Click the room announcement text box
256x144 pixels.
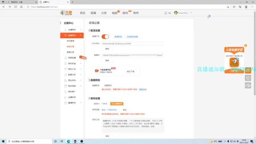click(x=133, y=125)
